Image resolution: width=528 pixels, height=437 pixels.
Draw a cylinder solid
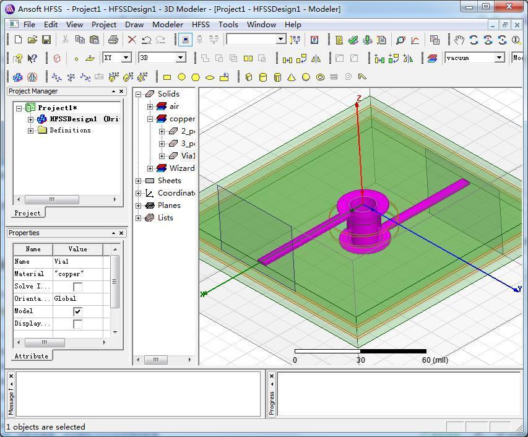[263, 77]
